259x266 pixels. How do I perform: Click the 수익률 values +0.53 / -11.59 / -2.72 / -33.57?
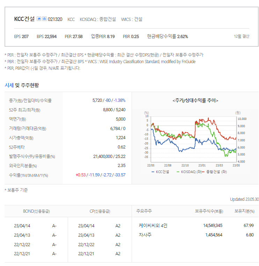pyautogui.click(x=101, y=175)
